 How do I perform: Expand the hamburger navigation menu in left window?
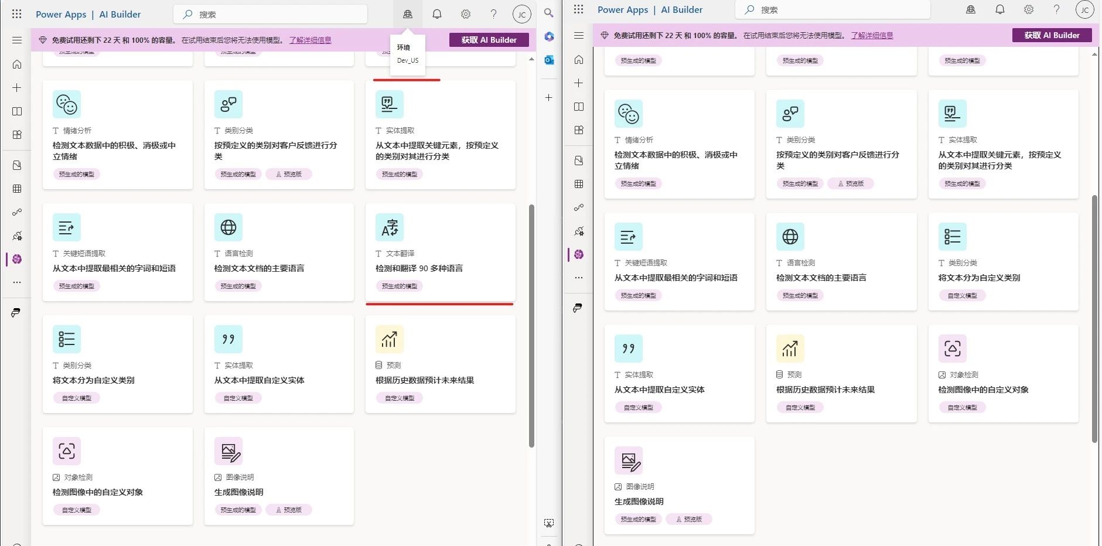coord(17,40)
